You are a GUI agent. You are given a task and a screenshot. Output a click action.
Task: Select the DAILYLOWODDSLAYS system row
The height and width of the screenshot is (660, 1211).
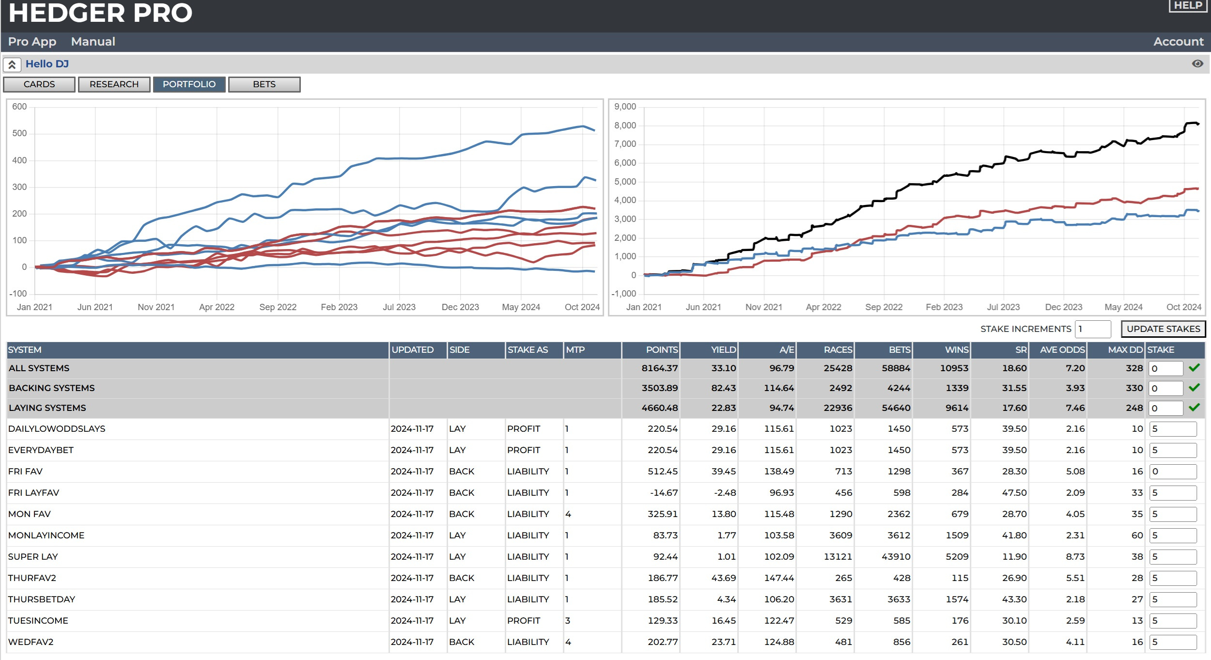(x=57, y=429)
